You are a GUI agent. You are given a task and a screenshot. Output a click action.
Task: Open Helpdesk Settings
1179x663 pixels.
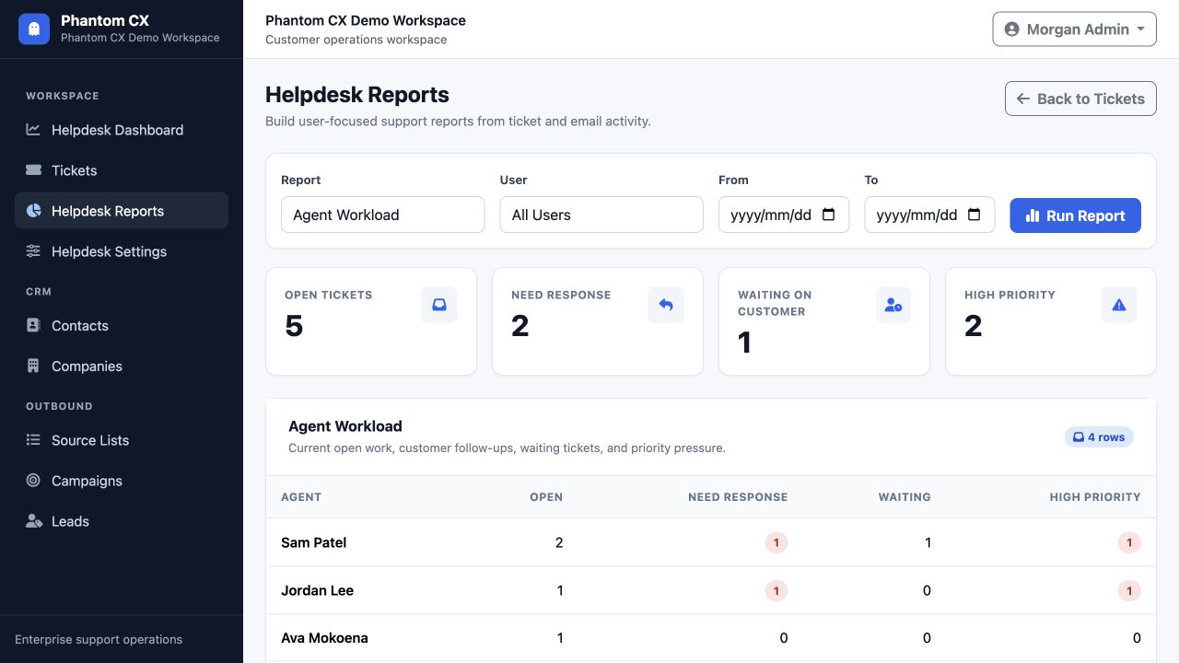(122, 251)
